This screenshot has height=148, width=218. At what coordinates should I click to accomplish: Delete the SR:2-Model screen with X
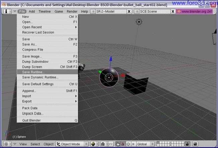tap(129, 11)
